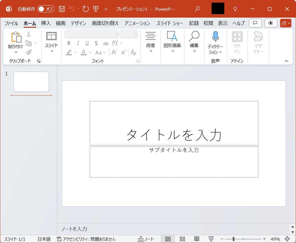Expand Drawing (図形描画) group dropdown
Screen dimensions: 296x243
tap(173, 51)
